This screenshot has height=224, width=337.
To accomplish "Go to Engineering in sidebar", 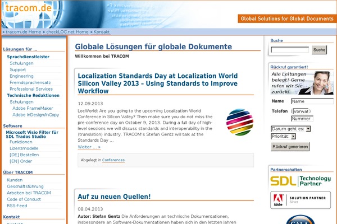I will point(21,76).
